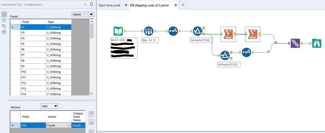The height and width of the screenshot is (133, 325).
Task: Click the fields list scroll down arrow
Action: pos(92,93)
